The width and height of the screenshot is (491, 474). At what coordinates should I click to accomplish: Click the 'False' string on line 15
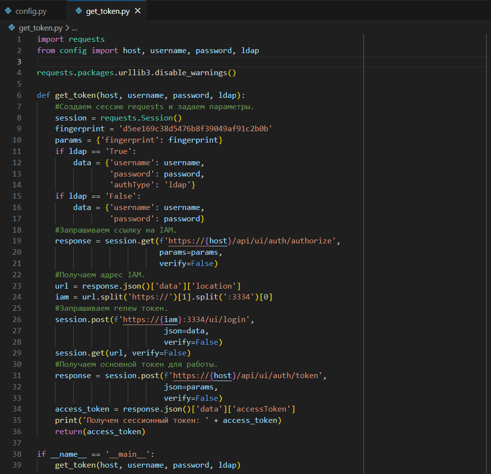pyautogui.click(x=121, y=196)
